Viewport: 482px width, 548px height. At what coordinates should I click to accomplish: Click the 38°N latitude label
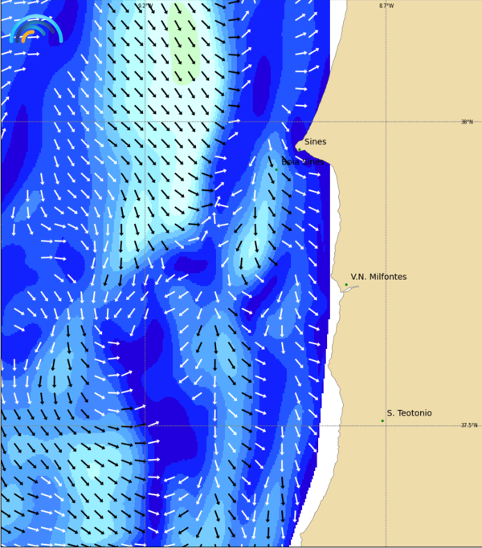(467, 122)
